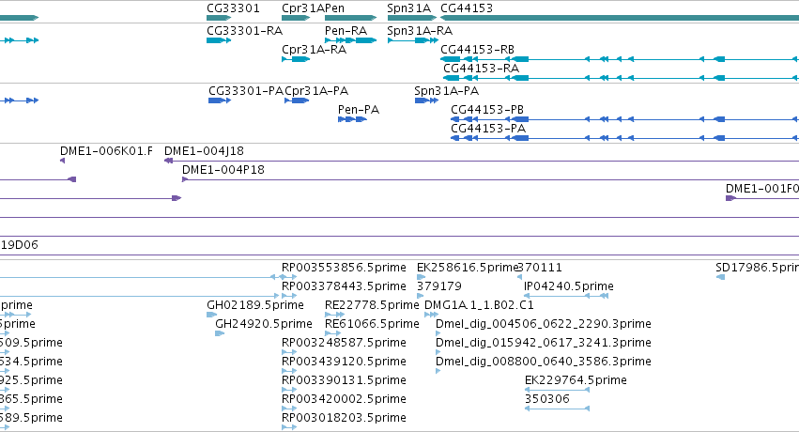Viewport: 799px width, 432px height.
Task: Click EST RE61066.5prime
Action: [372, 324]
